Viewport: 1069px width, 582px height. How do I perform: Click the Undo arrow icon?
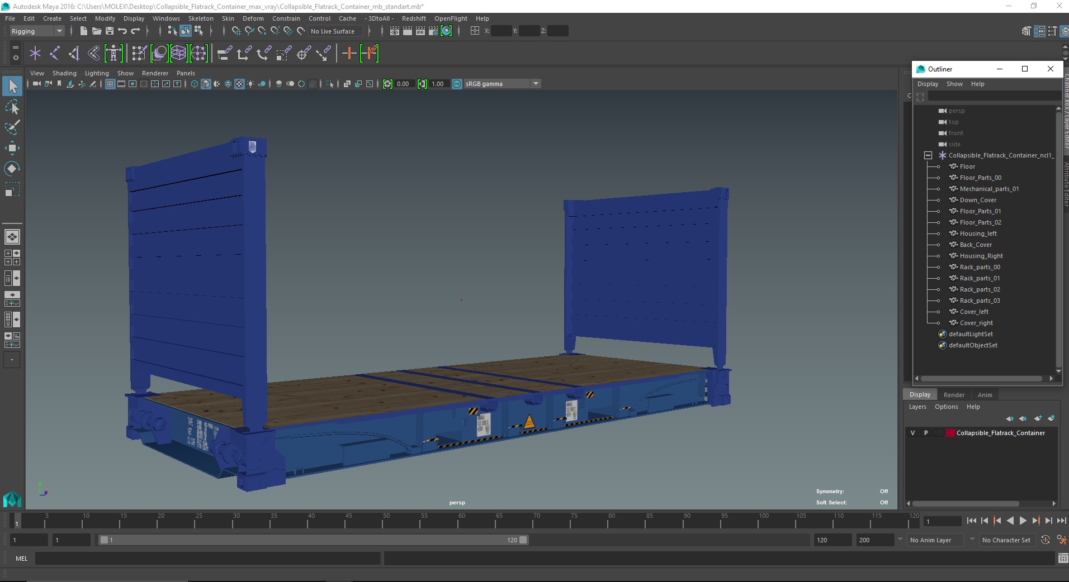(122, 31)
